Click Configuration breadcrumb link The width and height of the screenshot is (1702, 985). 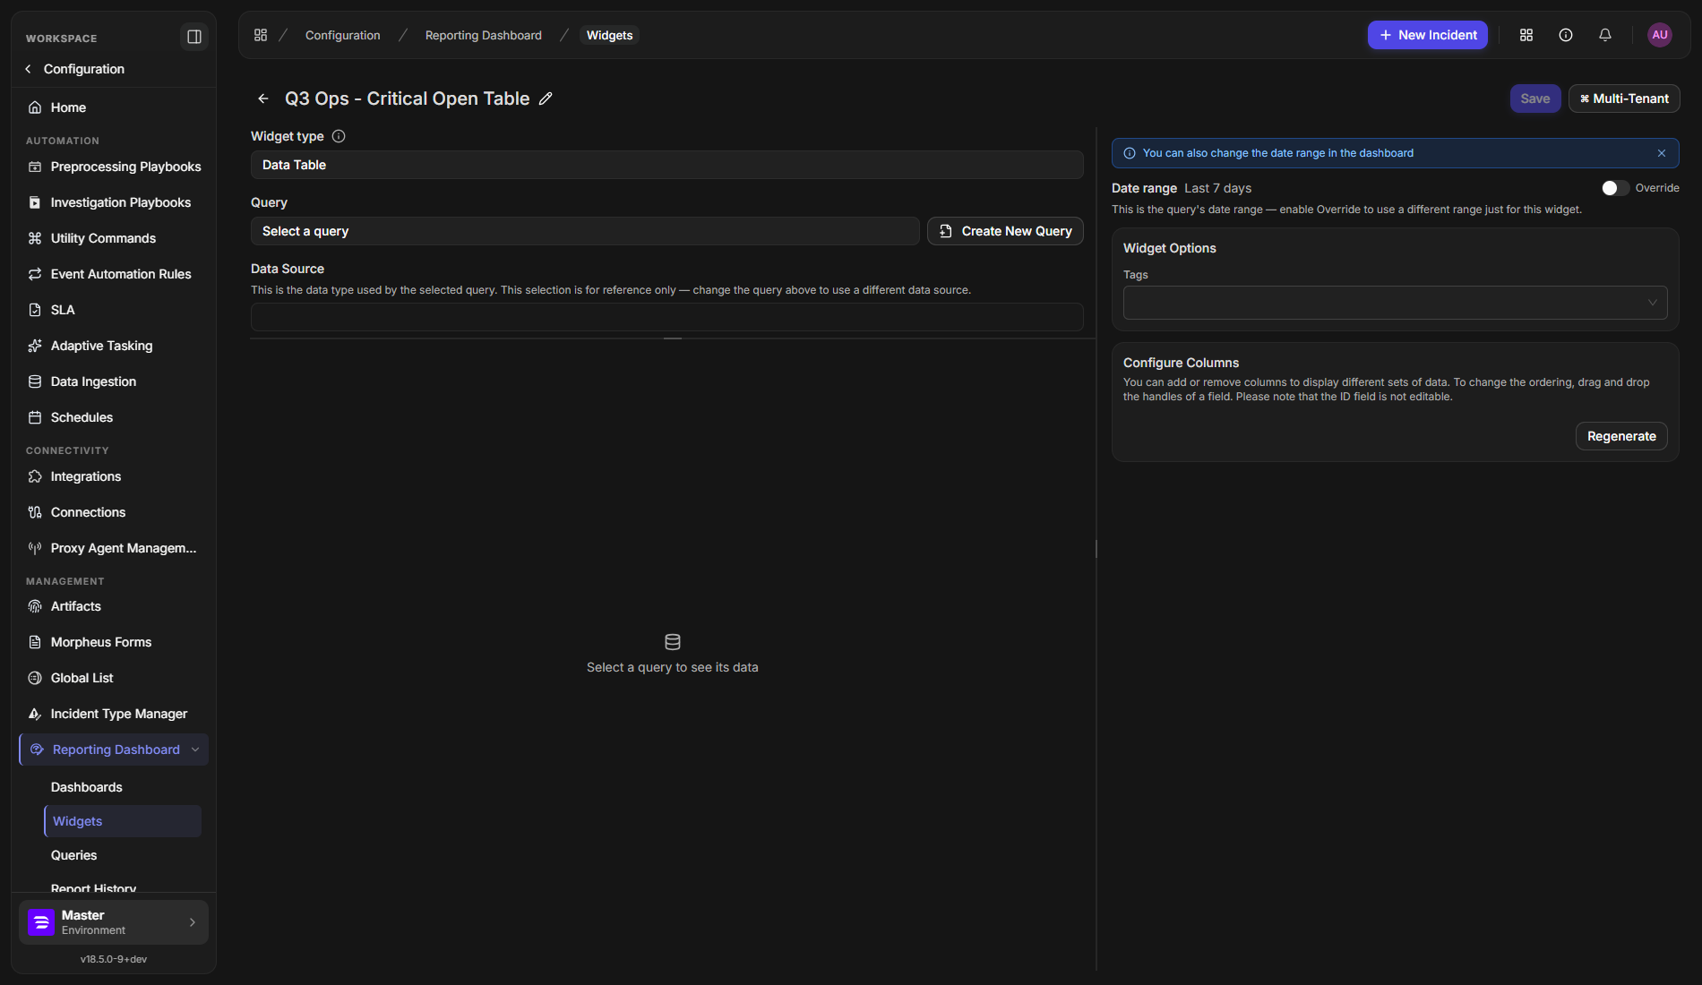tap(343, 35)
